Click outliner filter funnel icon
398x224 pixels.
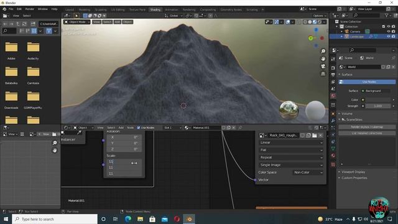[386, 16]
